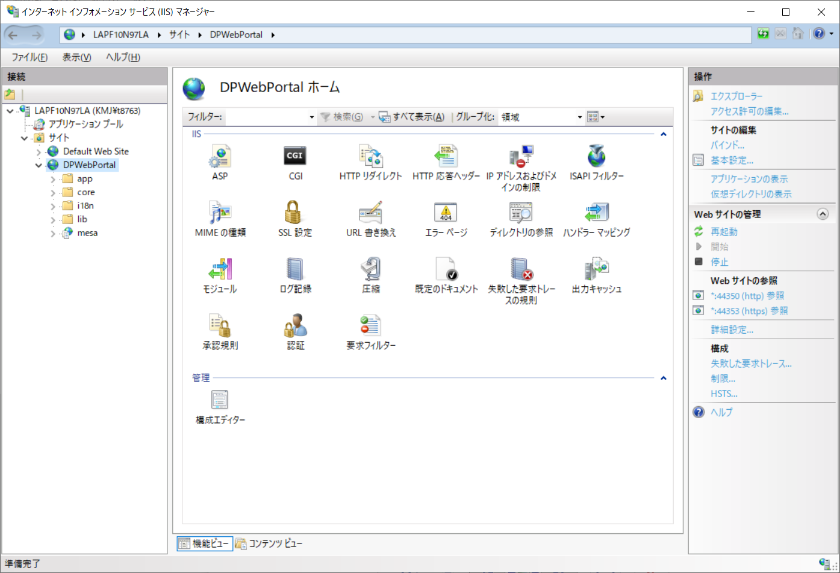The height and width of the screenshot is (573, 840).
Task: Open the view style dropdown button
Action: [x=596, y=117]
